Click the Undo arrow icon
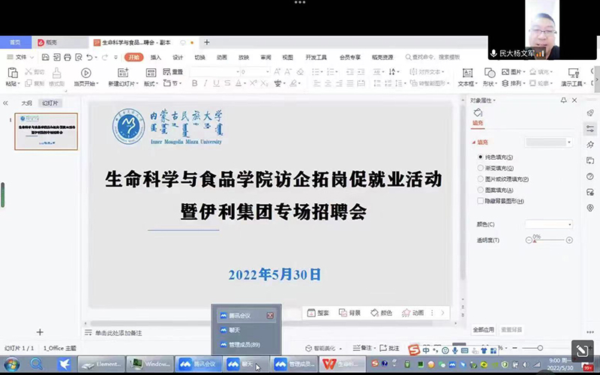Screen dimensions: 600x375 pyautogui.click(x=89, y=58)
